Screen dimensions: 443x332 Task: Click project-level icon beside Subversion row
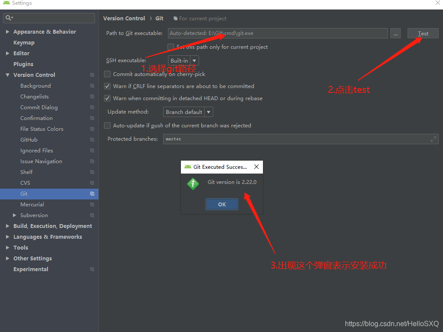[x=92, y=215]
